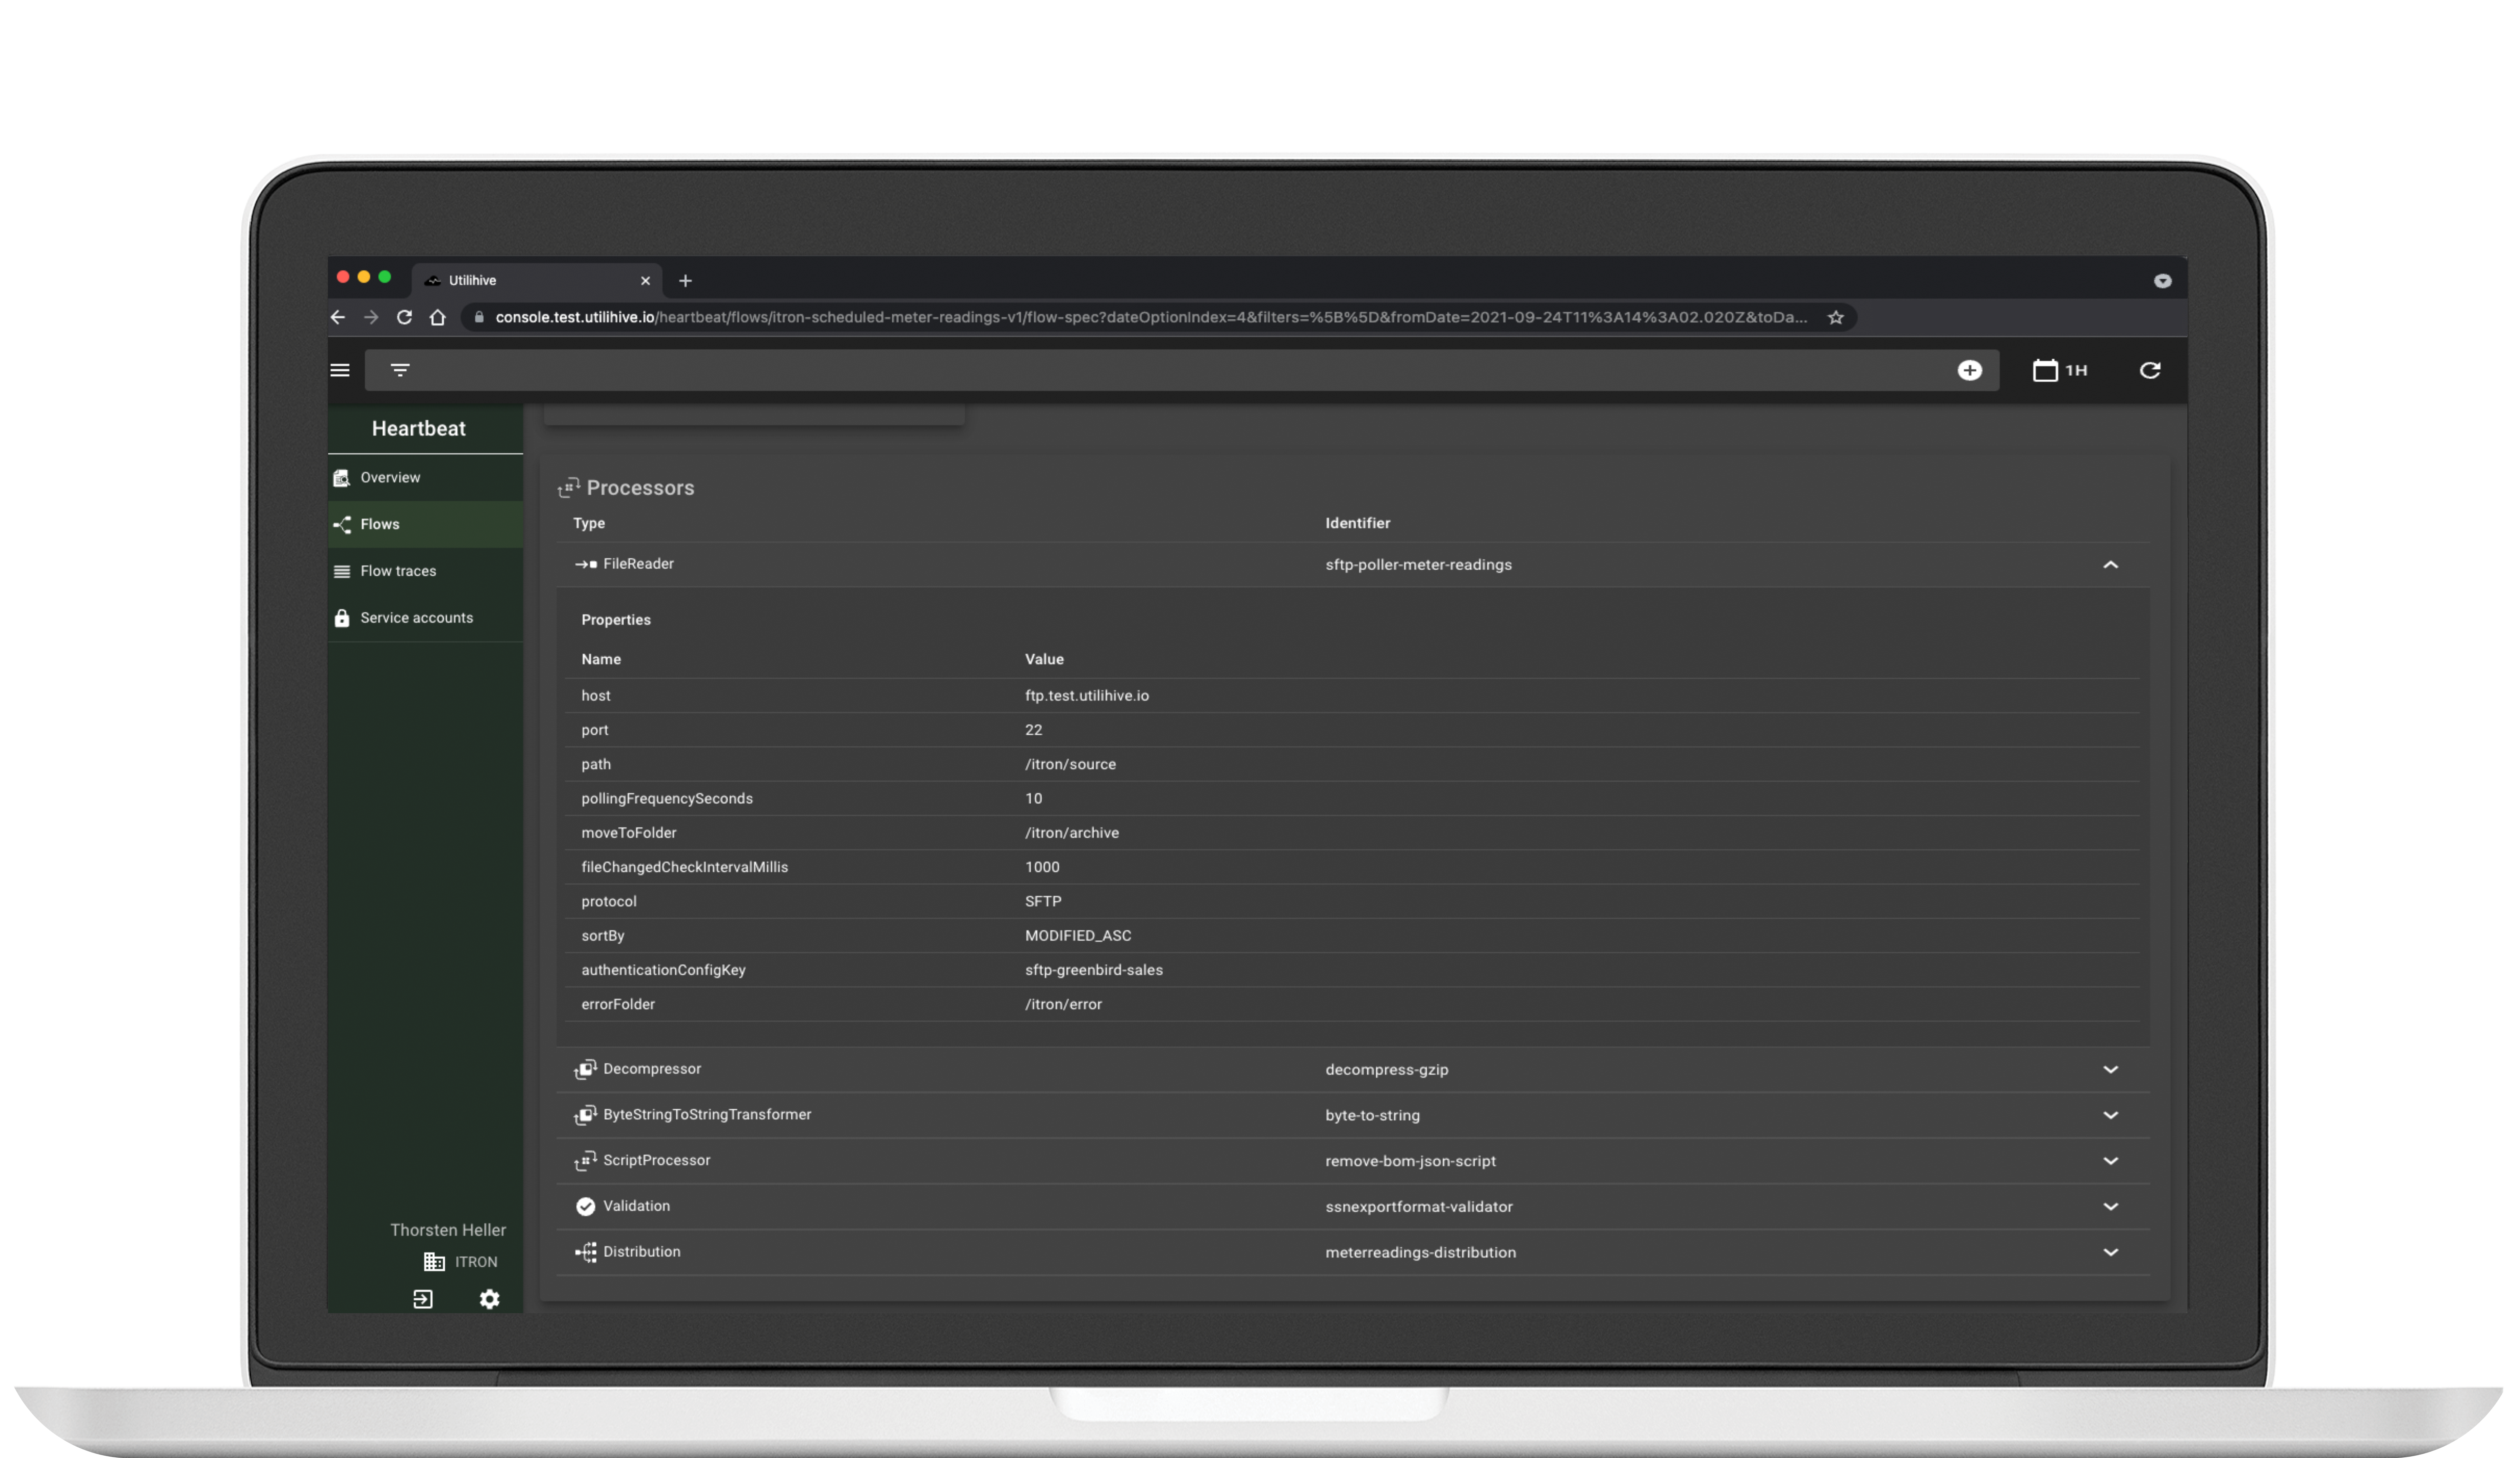
Task: Click the Distribution type icon
Action: coord(586,1252)
